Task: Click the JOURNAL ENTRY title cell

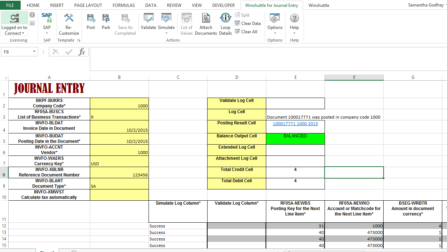Action: [49, 89]
